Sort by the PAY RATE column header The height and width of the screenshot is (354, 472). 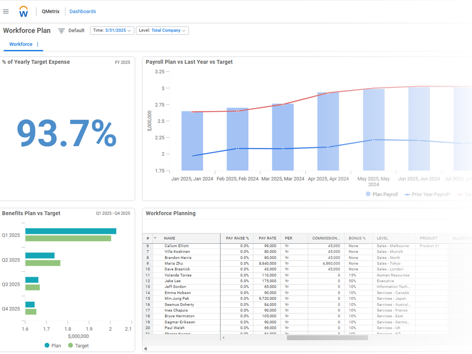pyautogui.click(x=267, y=238)
